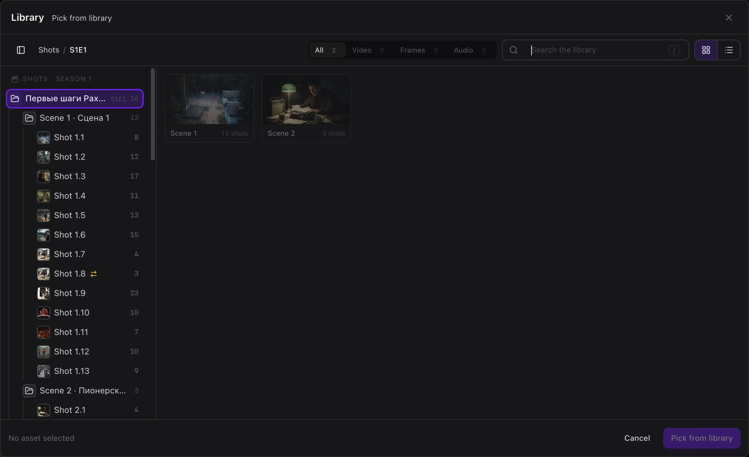749x457 pixels.
Task: Select the All filter tab
Action: 327,50
